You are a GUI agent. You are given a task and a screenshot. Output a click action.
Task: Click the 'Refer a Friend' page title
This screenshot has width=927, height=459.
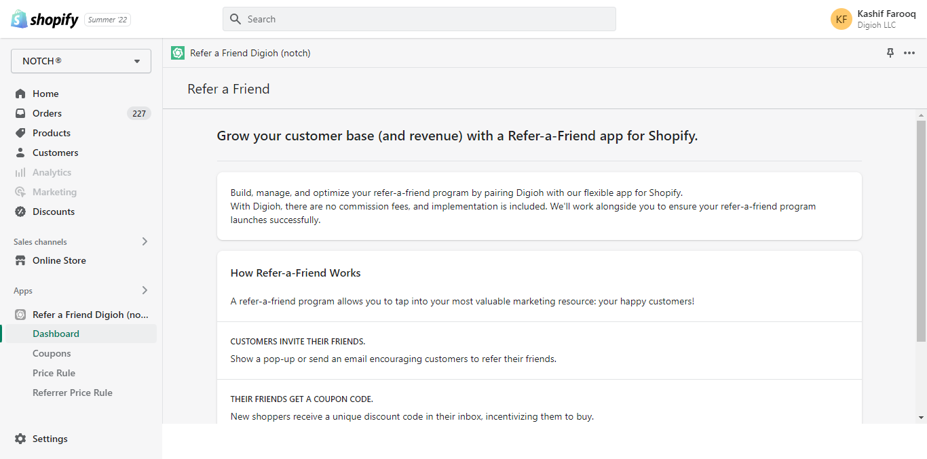pyautogui.click(x=229, y=89)
